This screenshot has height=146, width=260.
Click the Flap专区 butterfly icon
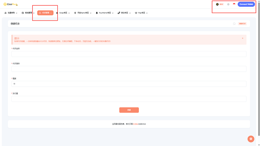pos(136,13)
